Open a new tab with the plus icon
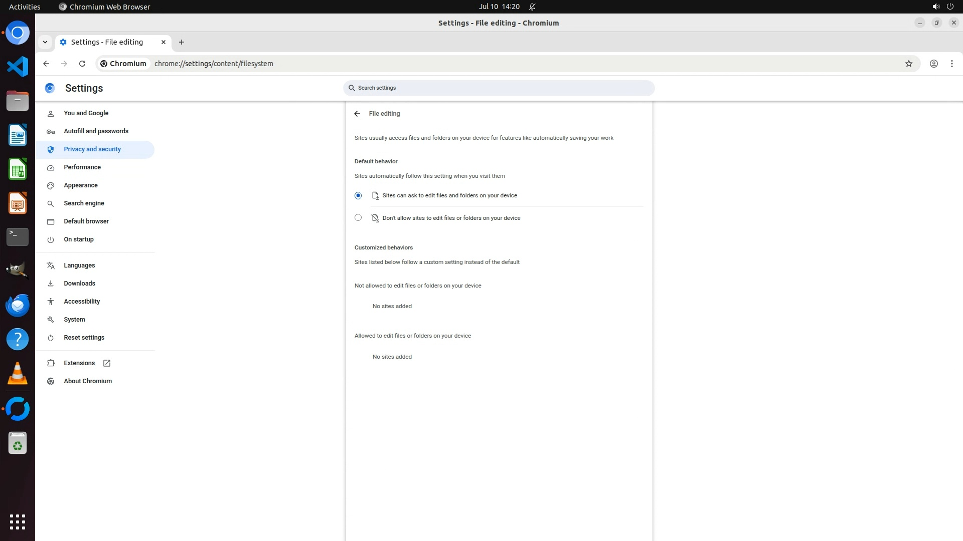 tap(182, 42)
